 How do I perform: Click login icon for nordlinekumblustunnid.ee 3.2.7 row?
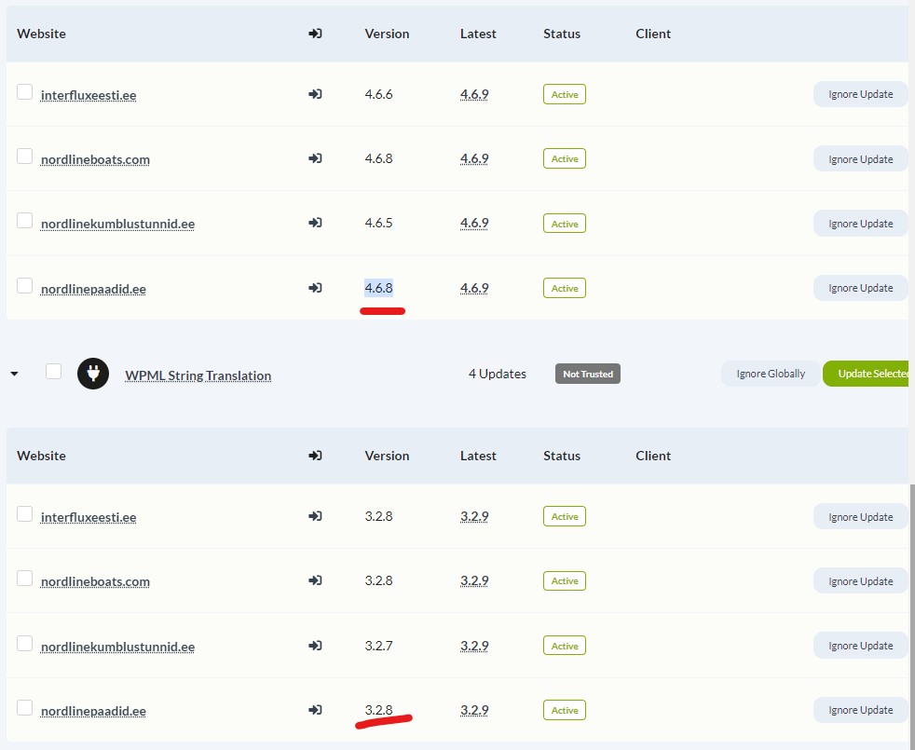(315, 646)
